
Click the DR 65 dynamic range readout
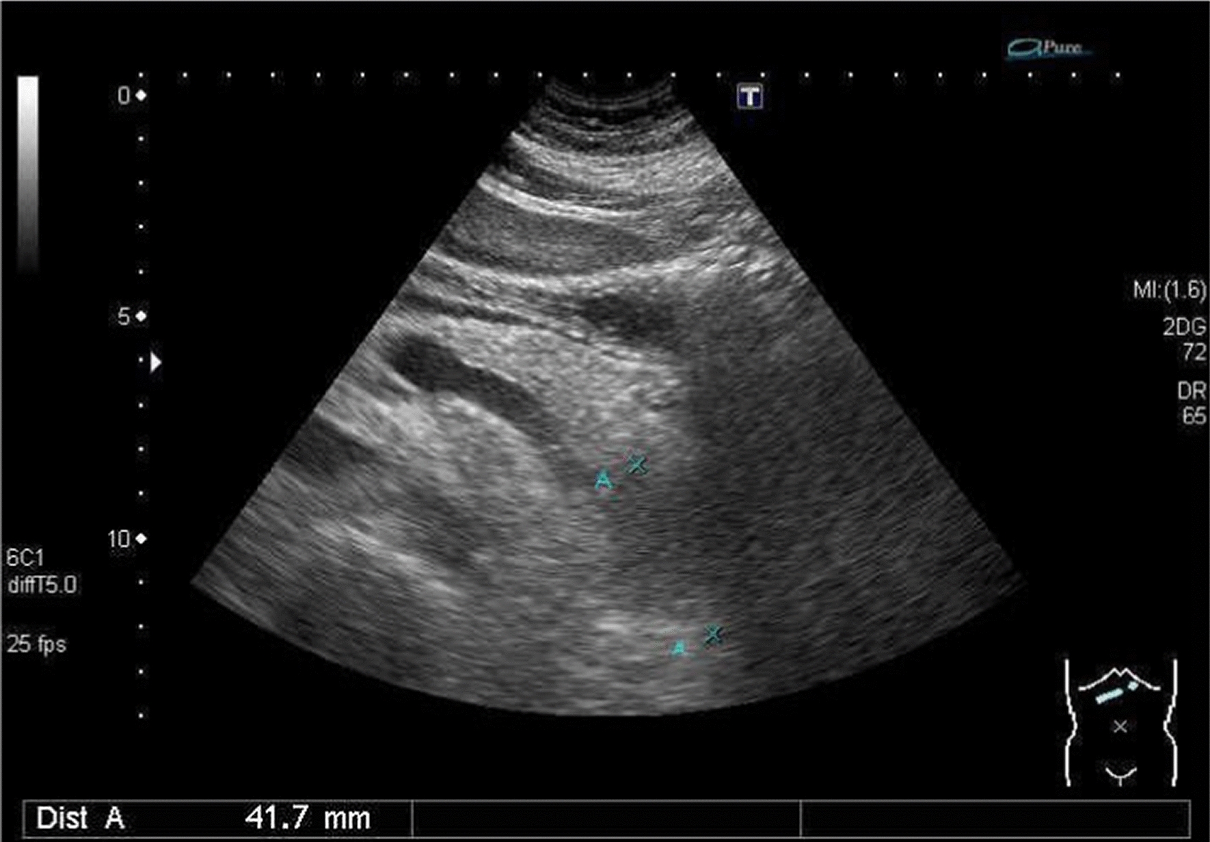[1192, 403]
